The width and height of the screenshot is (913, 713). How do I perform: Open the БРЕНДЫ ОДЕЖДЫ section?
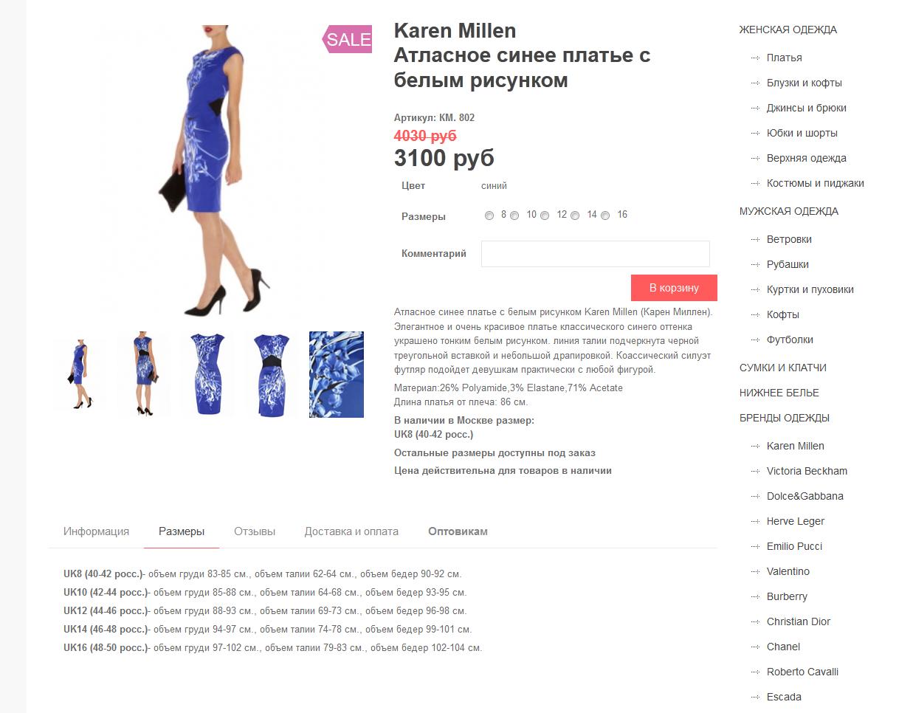coord(785,418)
